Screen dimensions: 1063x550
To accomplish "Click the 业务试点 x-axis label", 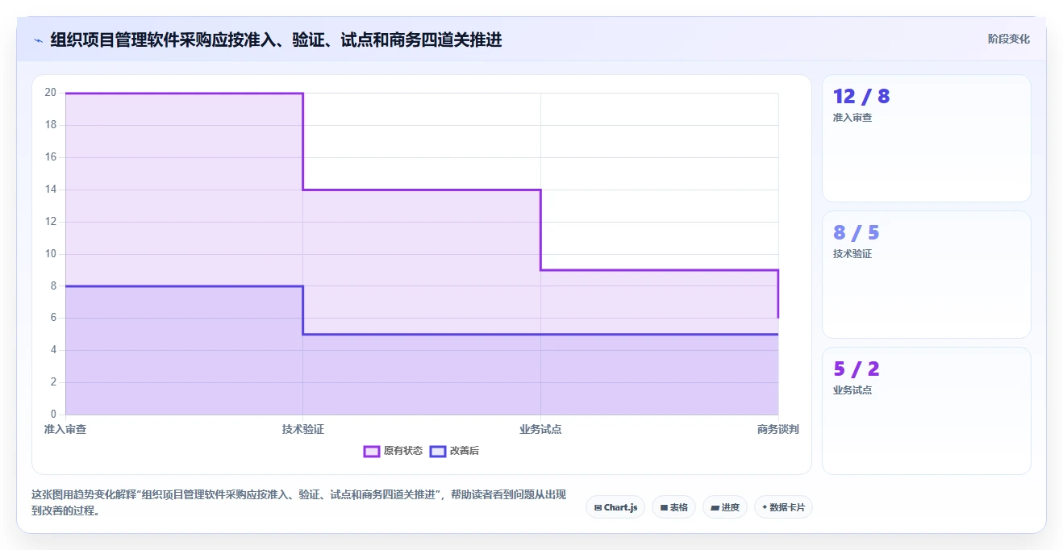I will [540, 430].
